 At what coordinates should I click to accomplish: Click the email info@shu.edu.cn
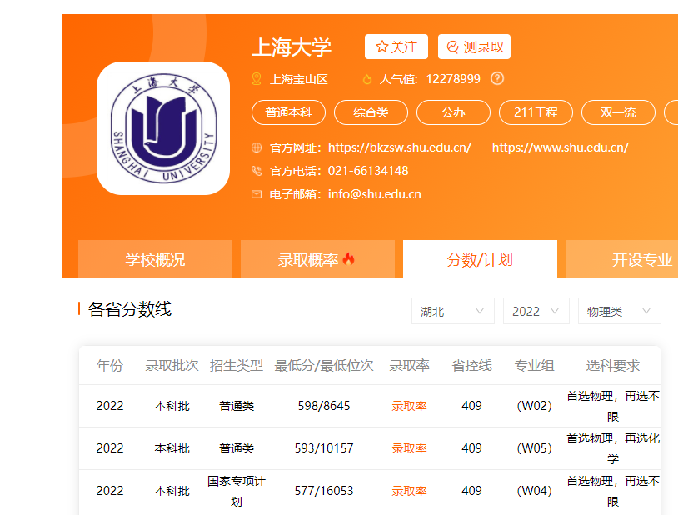[x=375, y=194]
